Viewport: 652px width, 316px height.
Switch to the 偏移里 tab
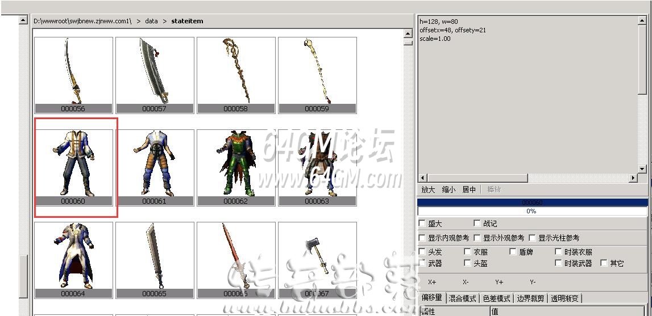click(433, 298)
